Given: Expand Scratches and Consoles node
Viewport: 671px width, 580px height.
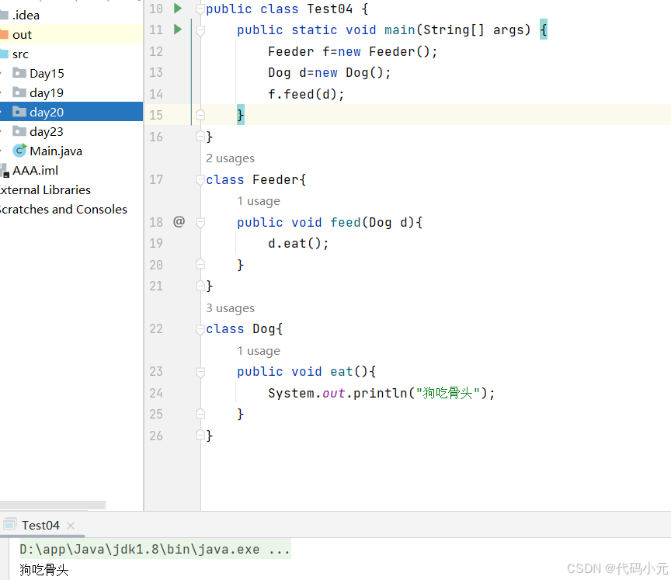Looking at the screenshot, I should 64,210.
